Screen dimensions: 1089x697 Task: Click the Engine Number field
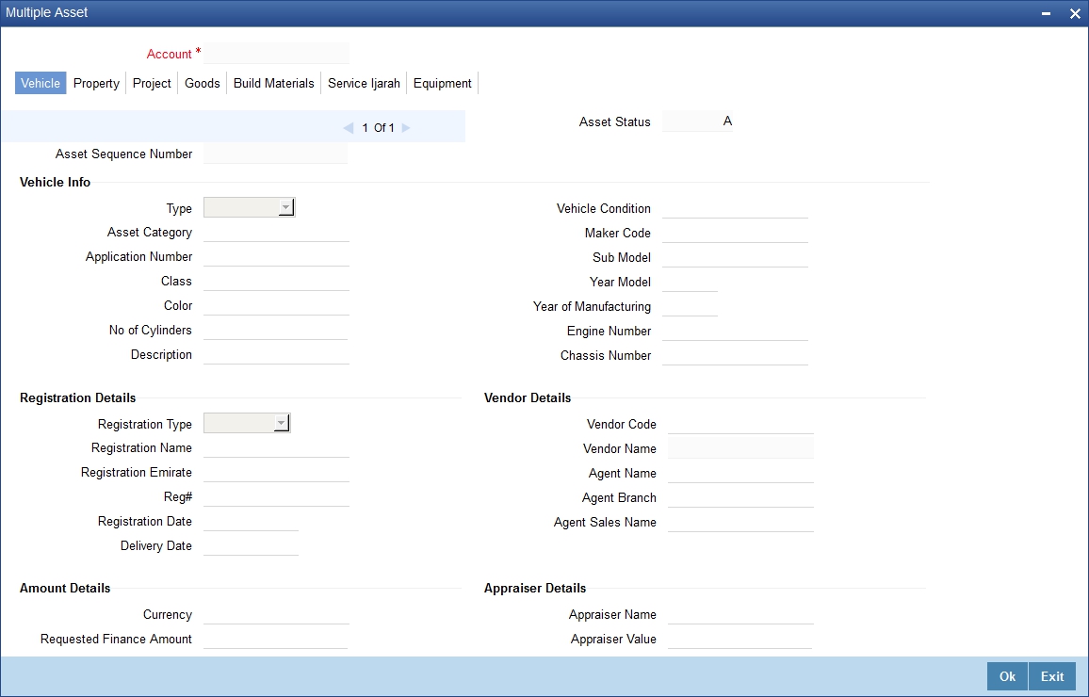[735, 331]
